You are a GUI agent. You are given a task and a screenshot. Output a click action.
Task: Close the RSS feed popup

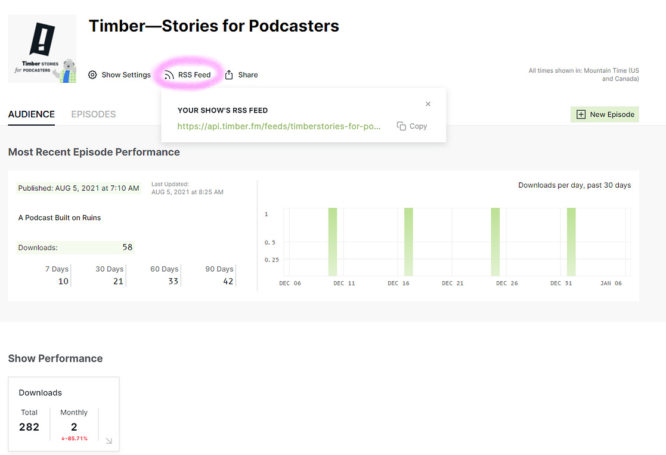(428, 104)
